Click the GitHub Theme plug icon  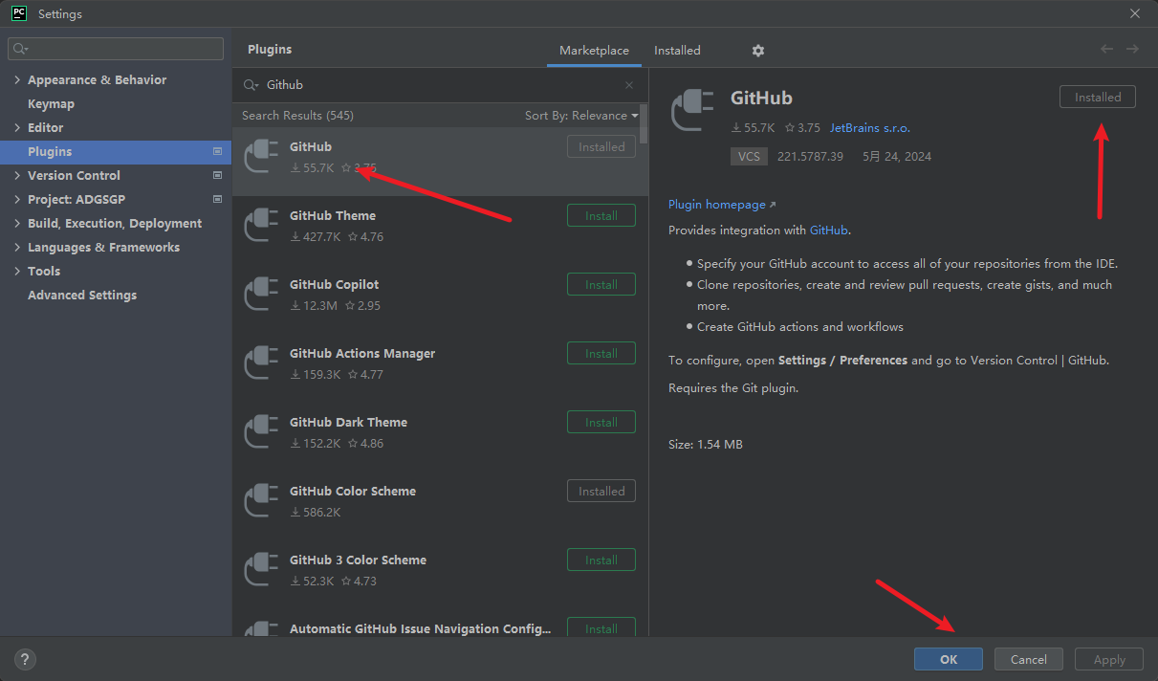tap(261, 225)
